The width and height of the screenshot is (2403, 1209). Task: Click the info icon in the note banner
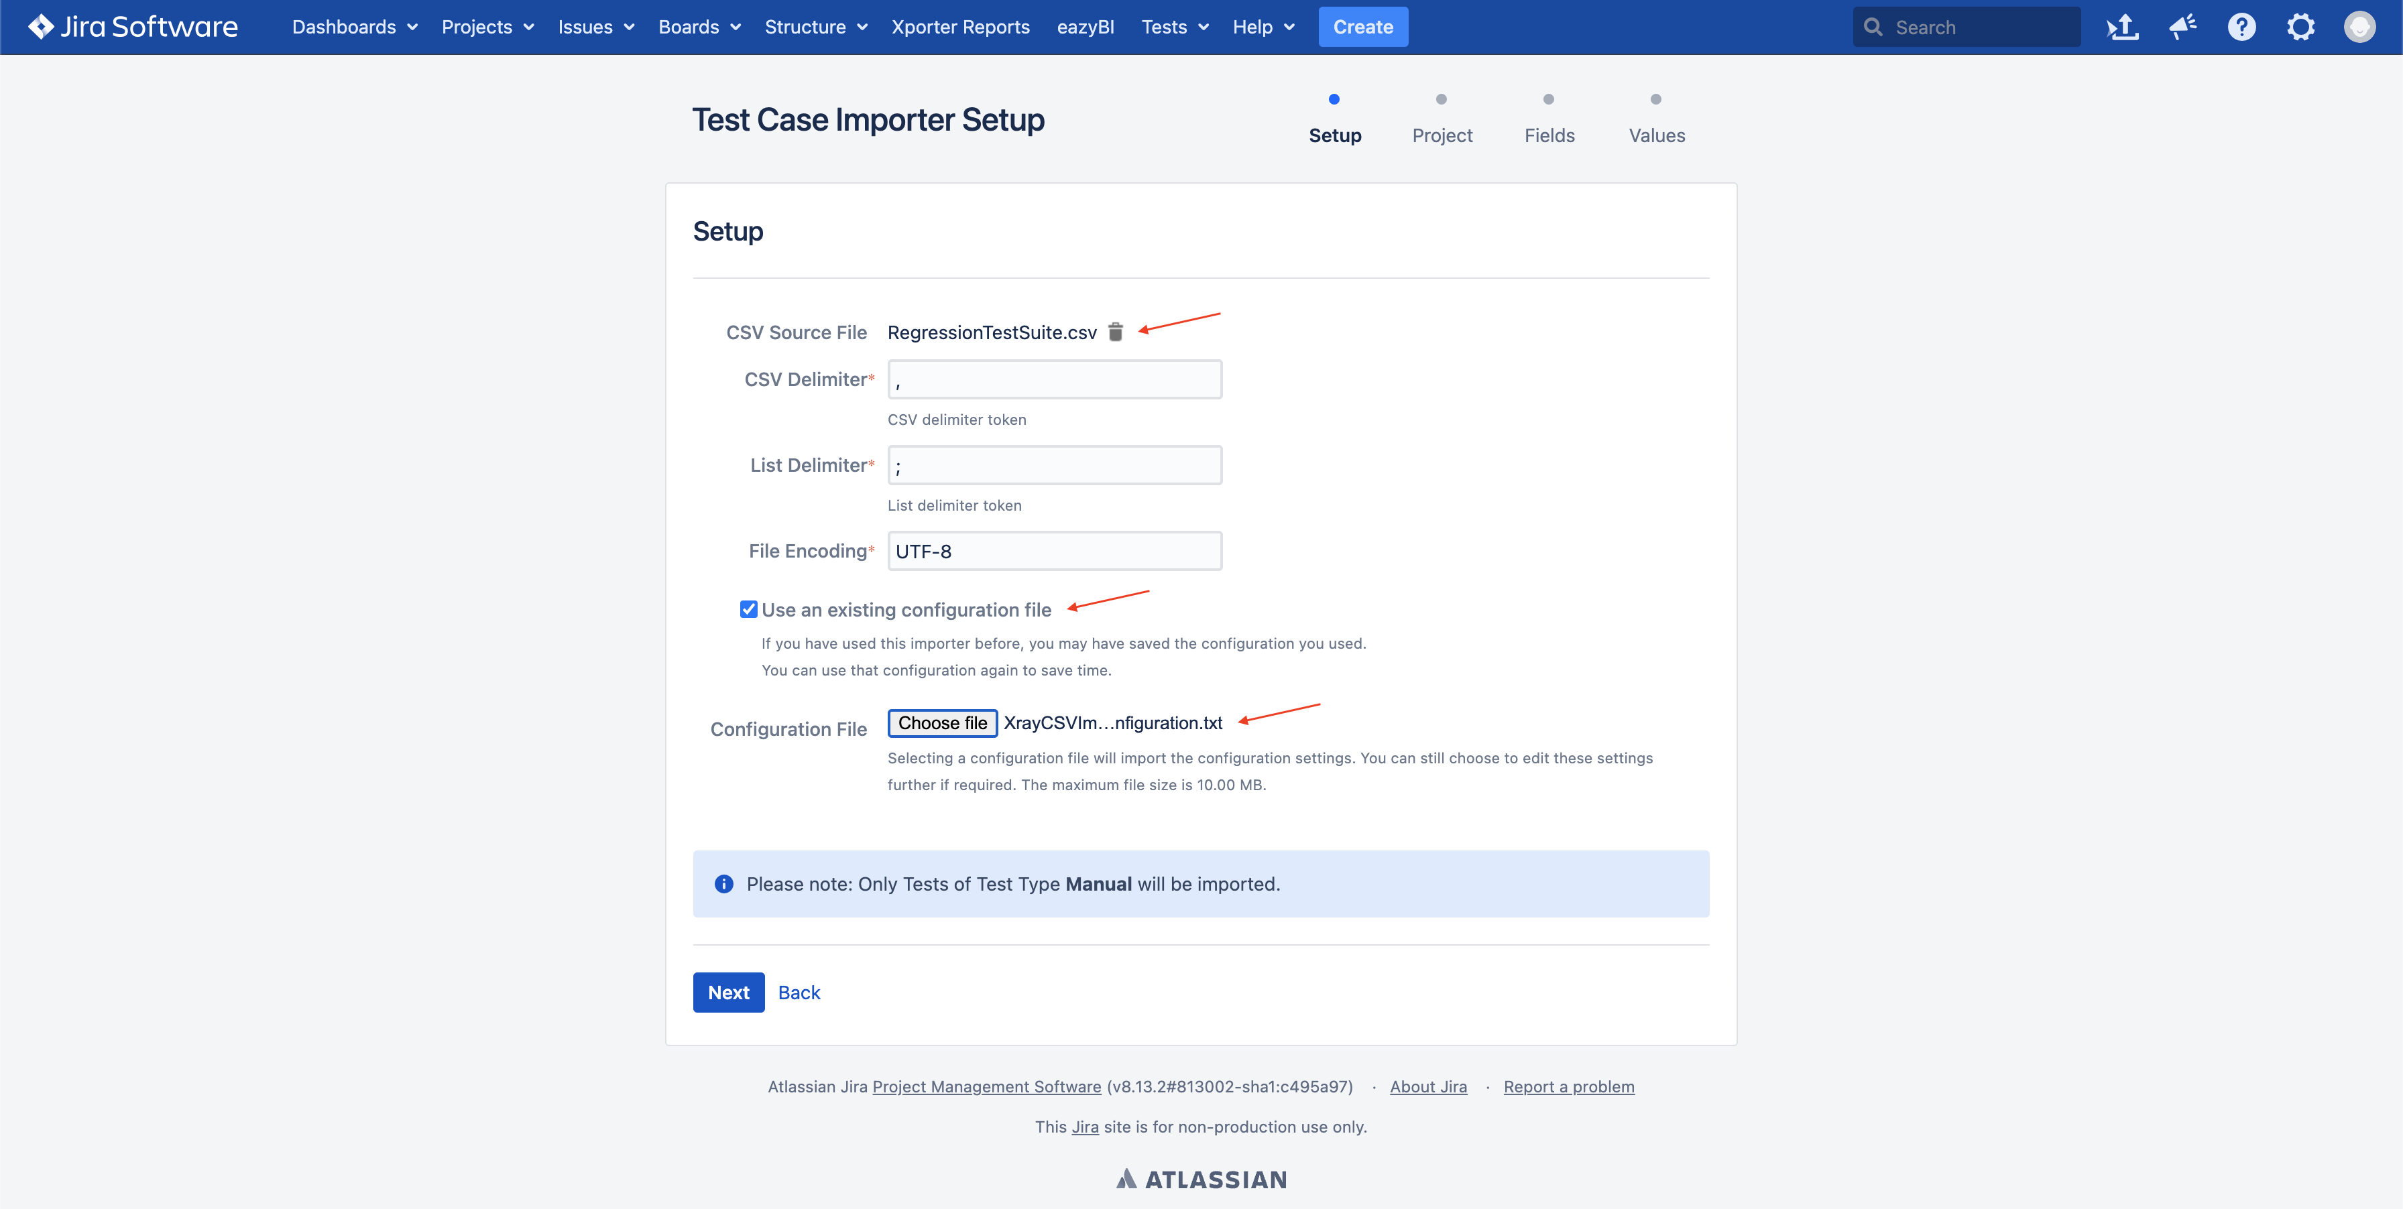point(724,884)
